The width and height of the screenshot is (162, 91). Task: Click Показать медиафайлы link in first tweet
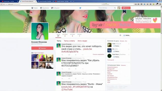pyautogui.click(x=98, y=54)
